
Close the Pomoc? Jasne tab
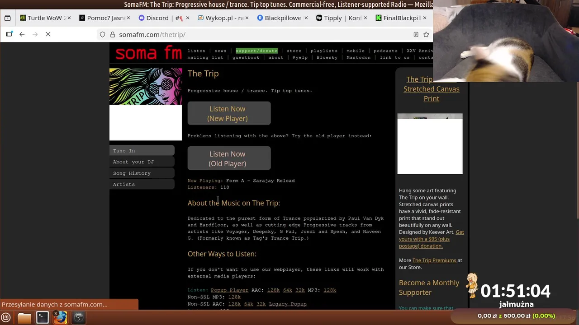pos(128,18)
